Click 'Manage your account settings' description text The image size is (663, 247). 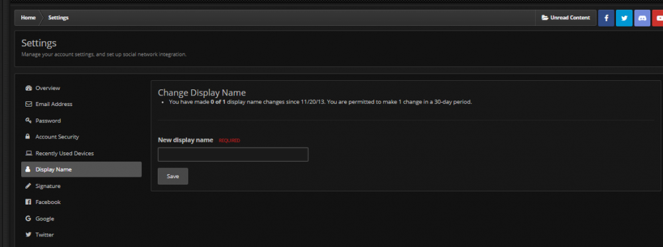click(104, 54)
